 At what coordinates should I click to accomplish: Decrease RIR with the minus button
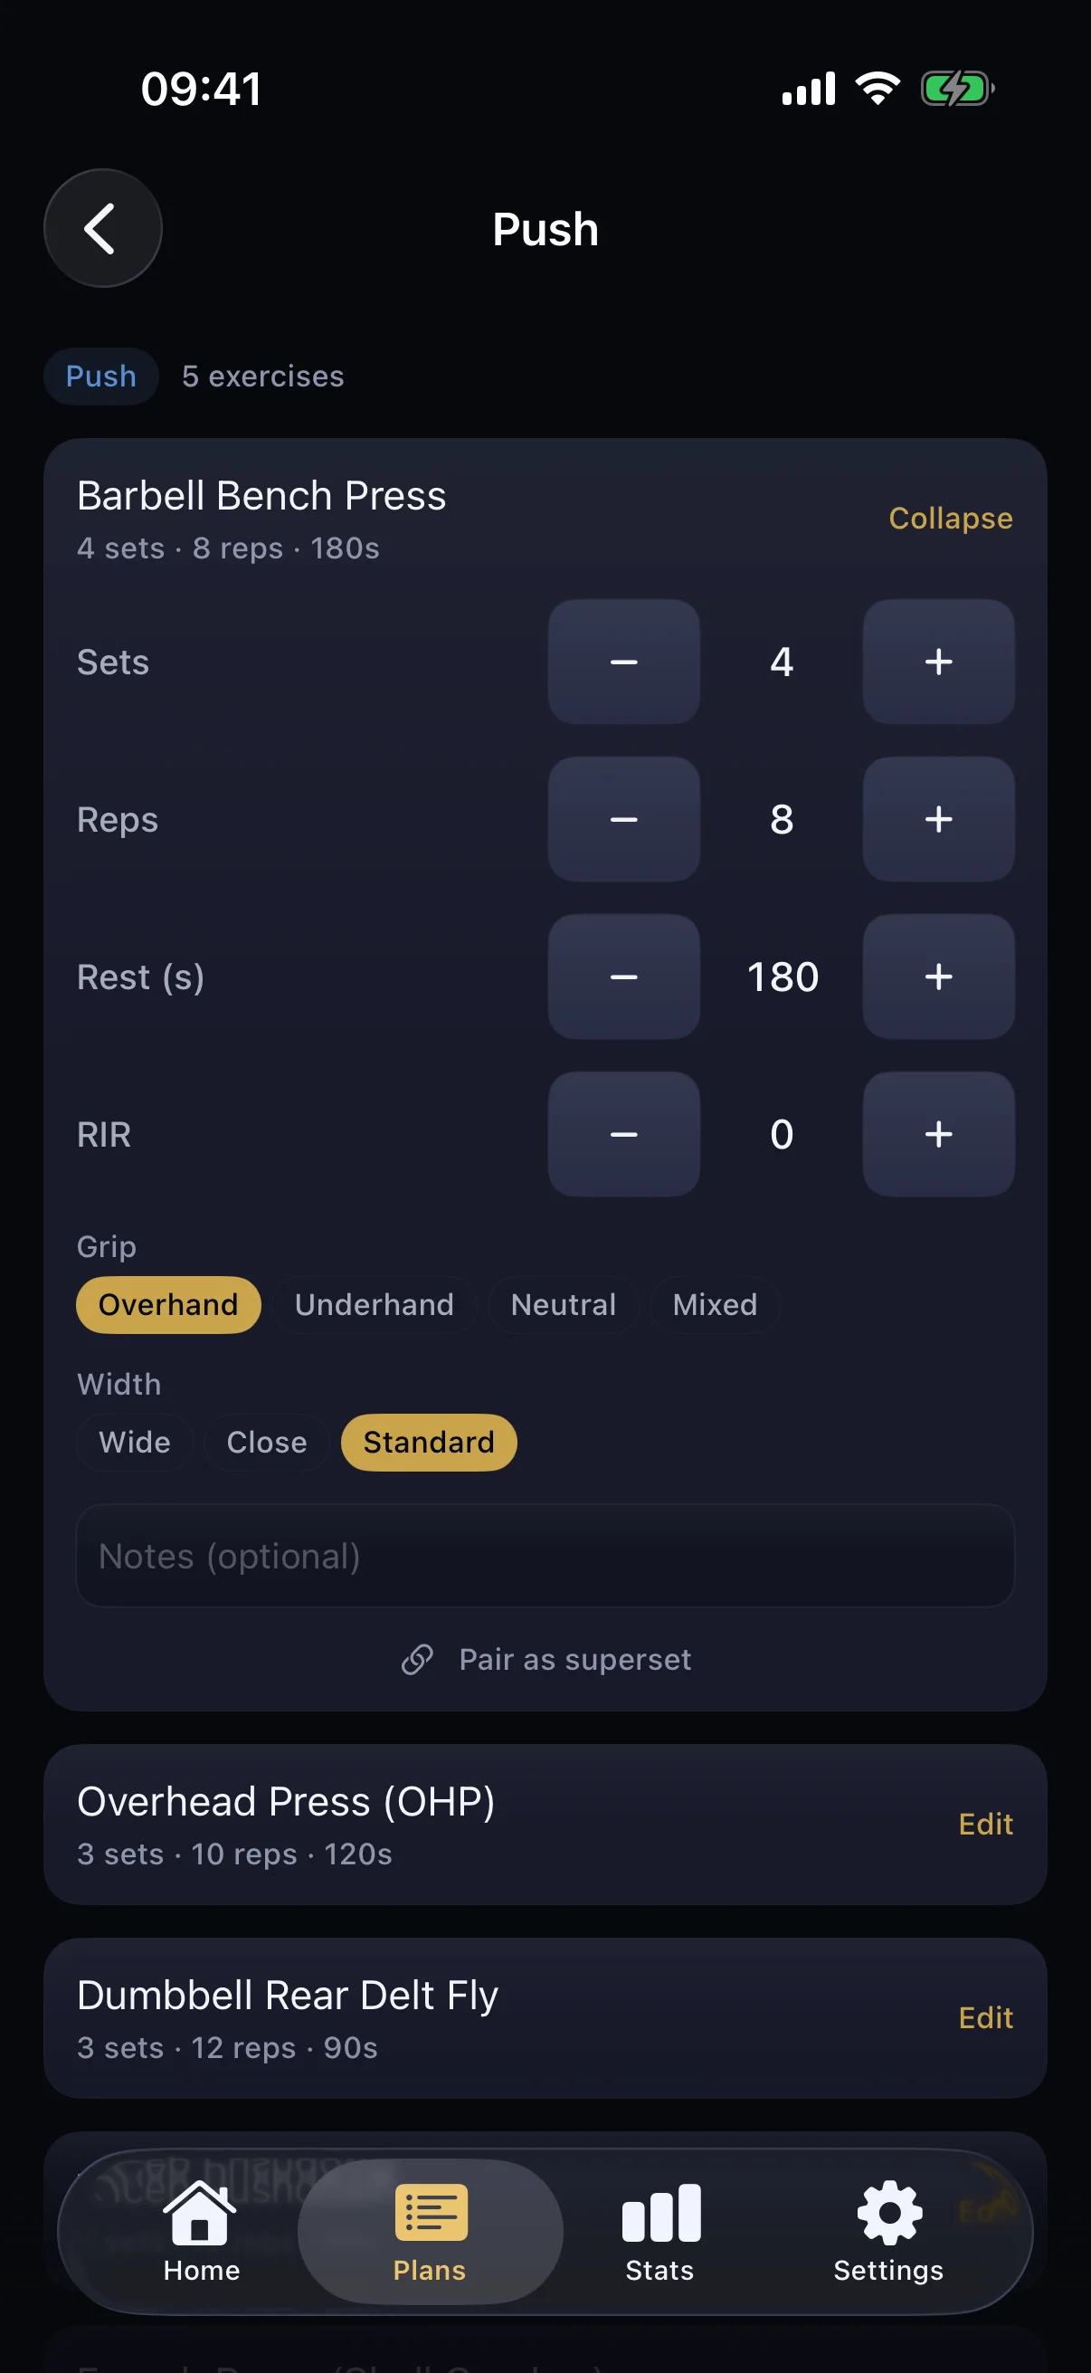[623, 1134]
